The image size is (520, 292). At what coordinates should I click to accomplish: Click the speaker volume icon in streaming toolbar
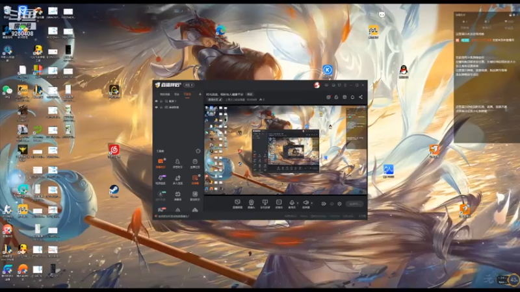coord(305,202)
